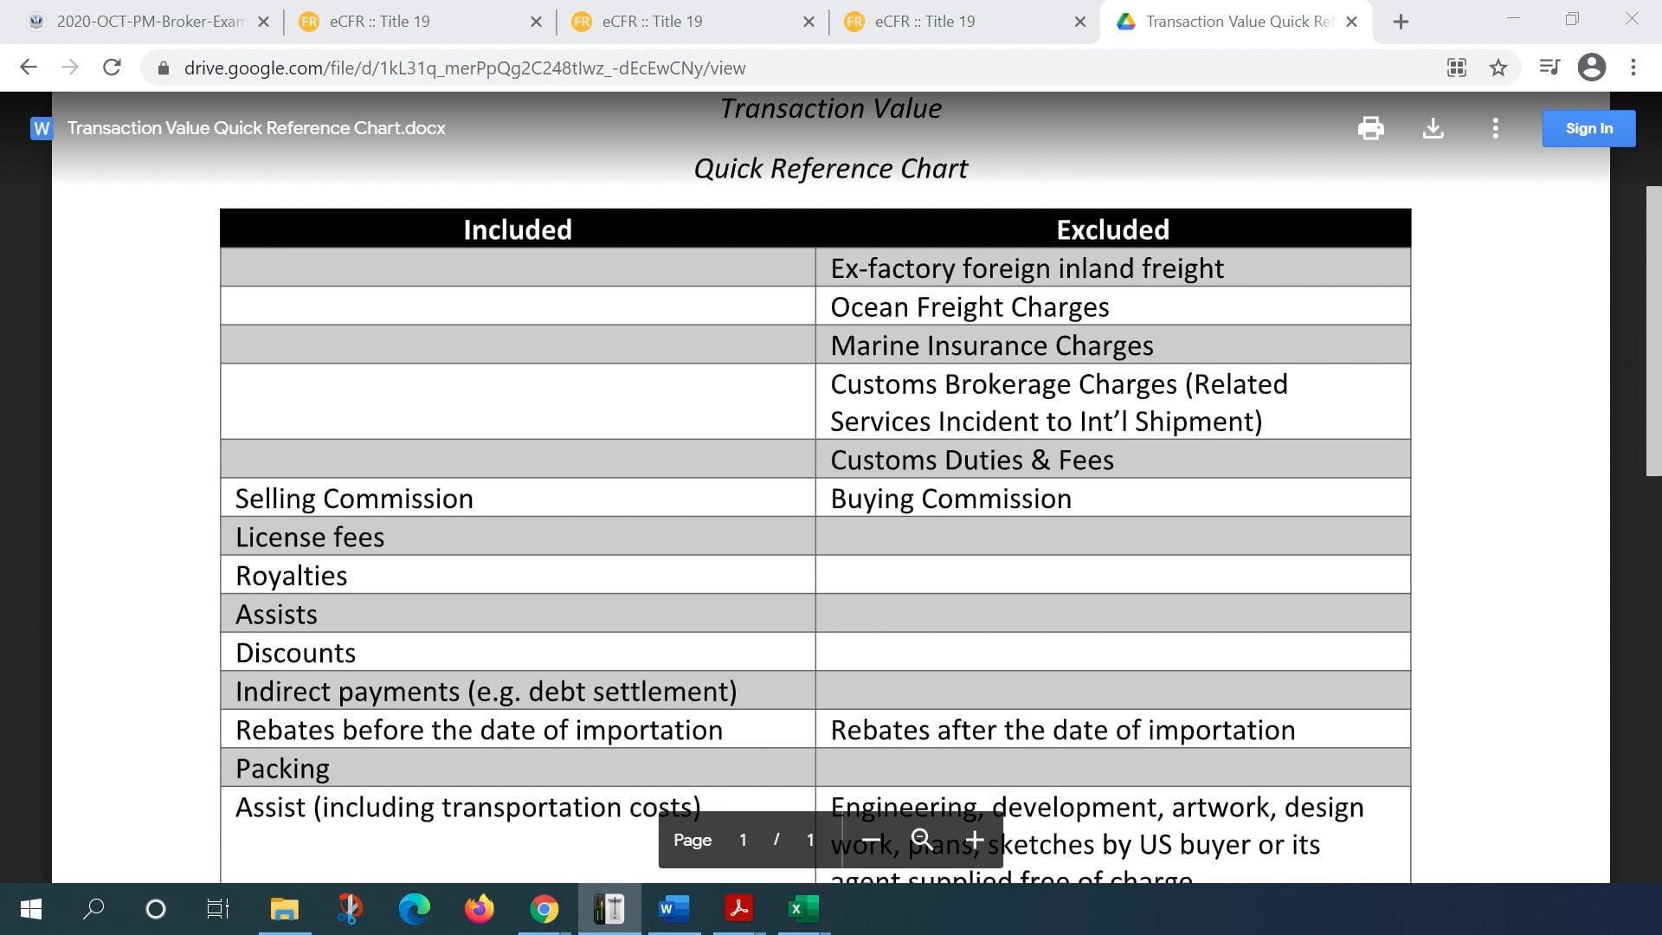Open Adobe Acrobat from the taskbar
The height and width of the screenshot is (935, 1662).
point(738,909)
